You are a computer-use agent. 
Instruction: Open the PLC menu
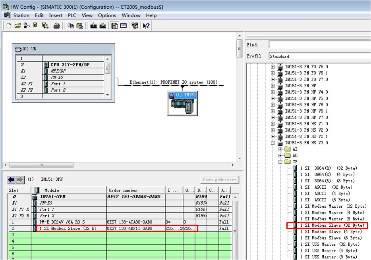pyautogui.click(x=72, y=15)
